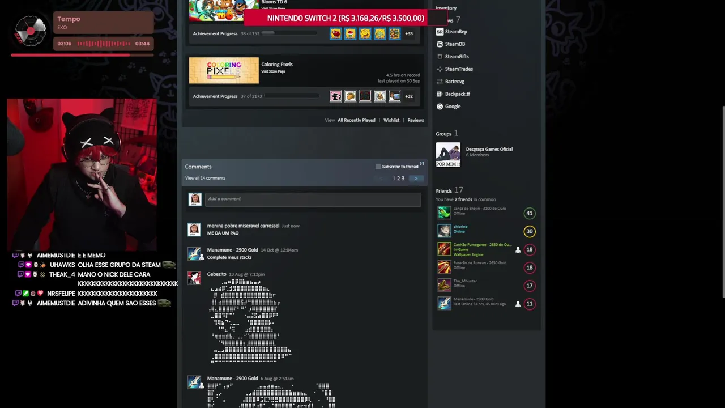Click the SteamTrades dots icon

click(x=440, y=69)
